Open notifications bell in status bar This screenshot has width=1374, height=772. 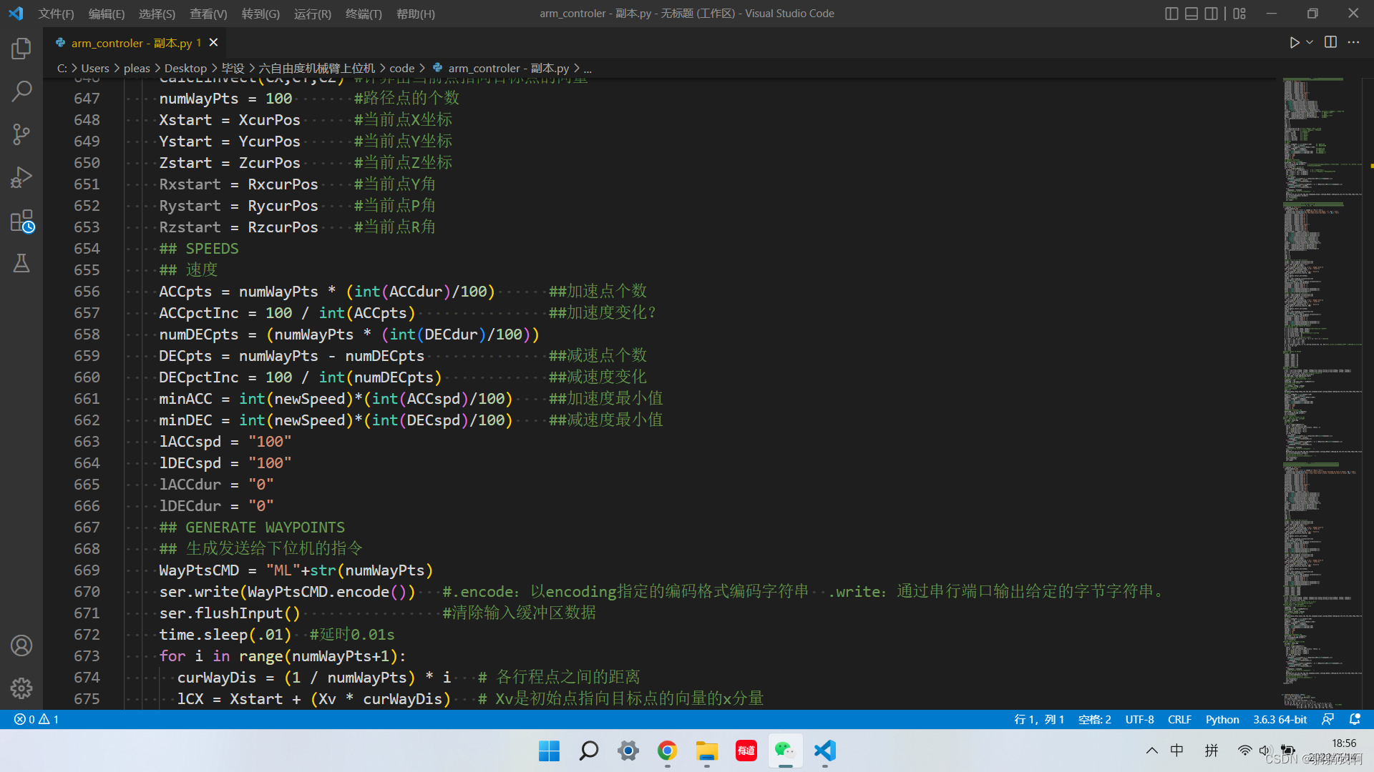pos(1354,719)
